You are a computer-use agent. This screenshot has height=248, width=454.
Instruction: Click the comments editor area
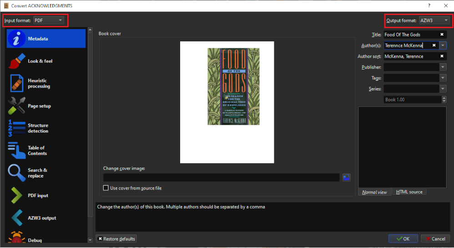pyautogui.click(x=403, y=147)
